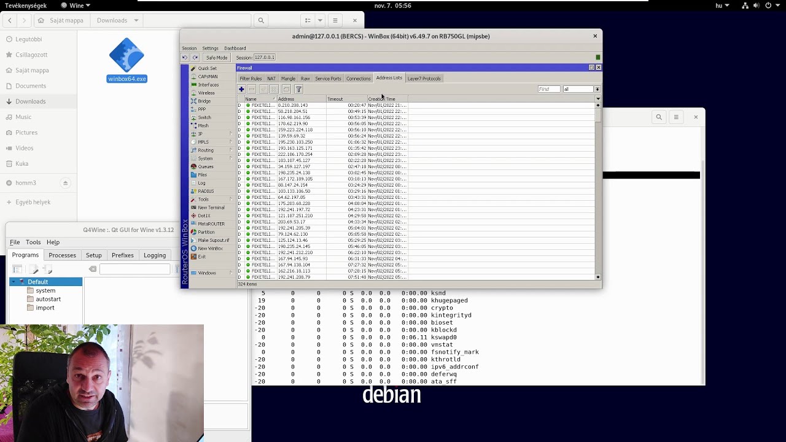This screenshot has height=442, width=786.
Task: Open Partition in WinBox sidebar
Action: click(x=206, y=232)
